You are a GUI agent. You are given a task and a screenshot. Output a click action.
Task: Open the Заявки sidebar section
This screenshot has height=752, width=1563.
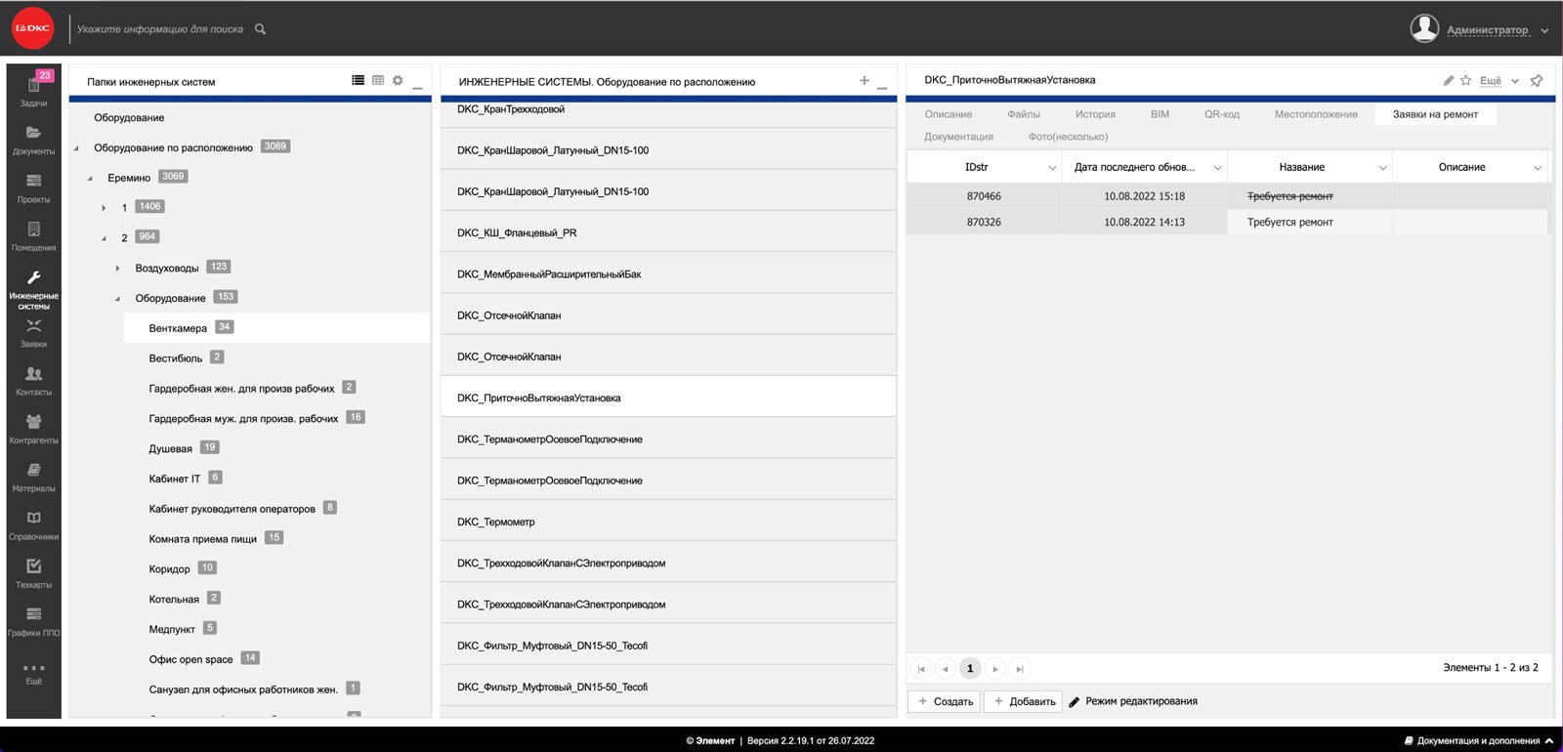[33, 332]
